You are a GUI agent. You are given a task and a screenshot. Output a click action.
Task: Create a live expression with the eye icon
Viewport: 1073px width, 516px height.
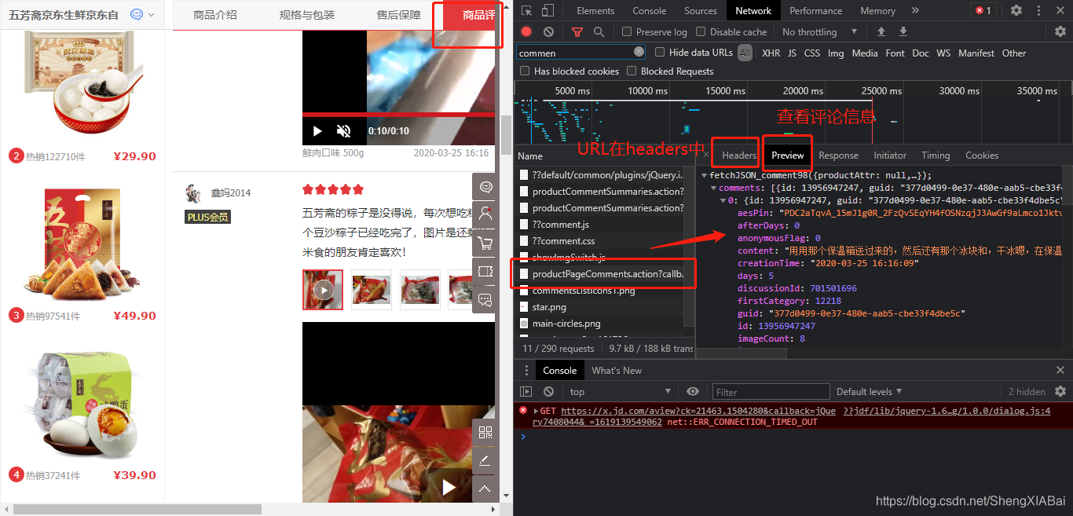click(x=693, y=391)
